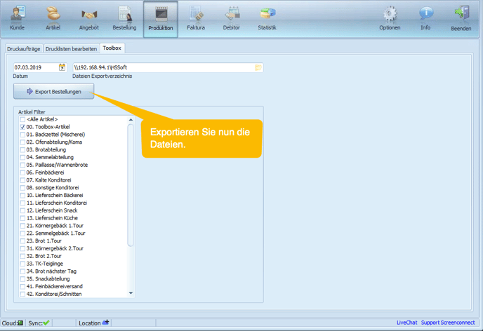The width and height of the screenshot is (483, 331).
Task: Check 32. Brot 2.Tour
Action: click(x=22, y=256)
